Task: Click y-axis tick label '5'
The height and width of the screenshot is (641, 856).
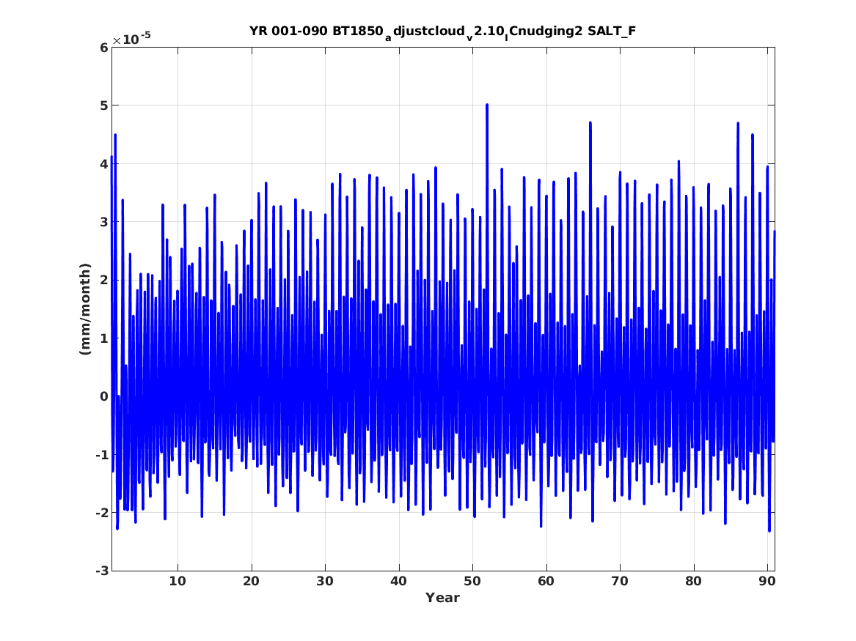Action: 103,105
